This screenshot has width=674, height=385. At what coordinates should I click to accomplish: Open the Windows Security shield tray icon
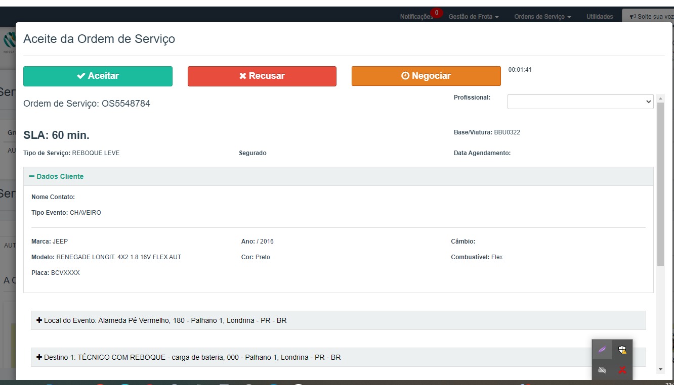pyautogui.click(x=622, y=349)
